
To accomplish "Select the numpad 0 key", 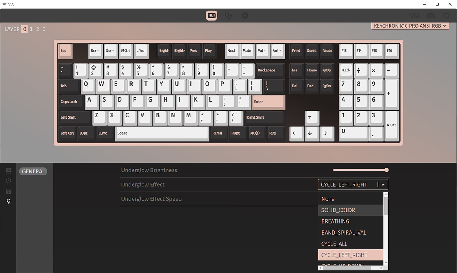I will tap(353, 134).
